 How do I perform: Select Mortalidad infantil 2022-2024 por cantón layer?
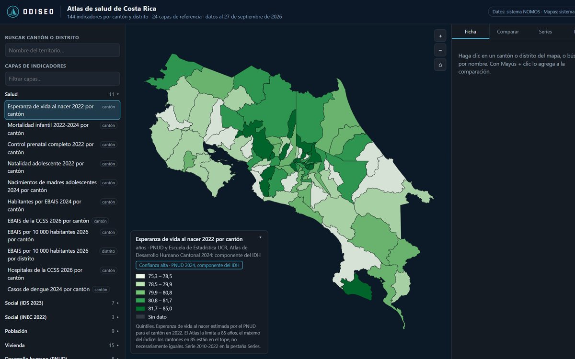click(62, 129)
